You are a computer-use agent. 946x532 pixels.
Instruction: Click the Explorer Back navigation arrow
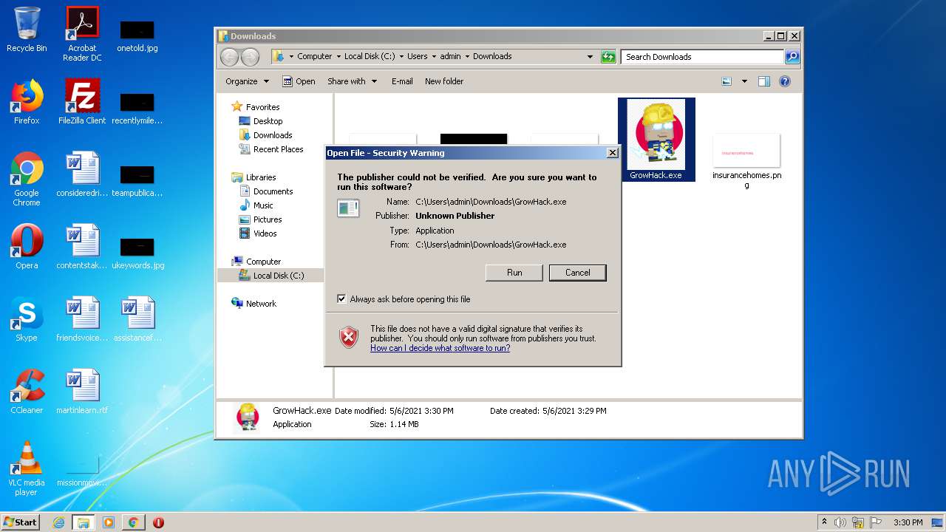click(230, 57)
